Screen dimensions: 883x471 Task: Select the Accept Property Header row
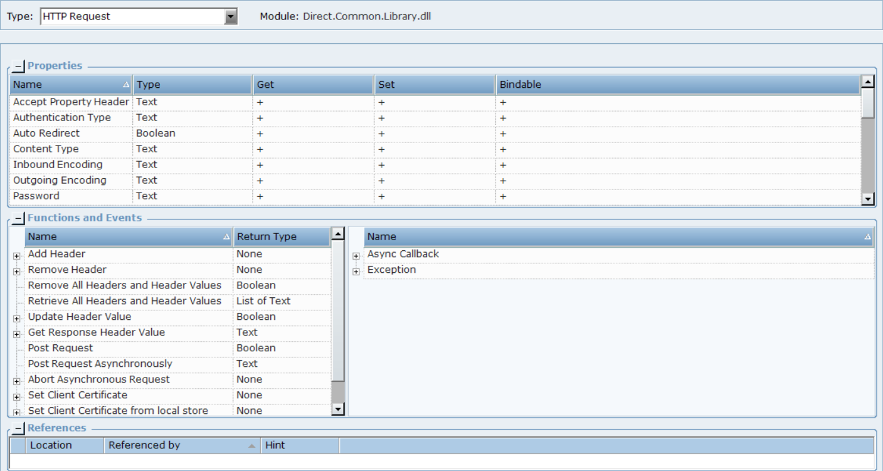435,102
